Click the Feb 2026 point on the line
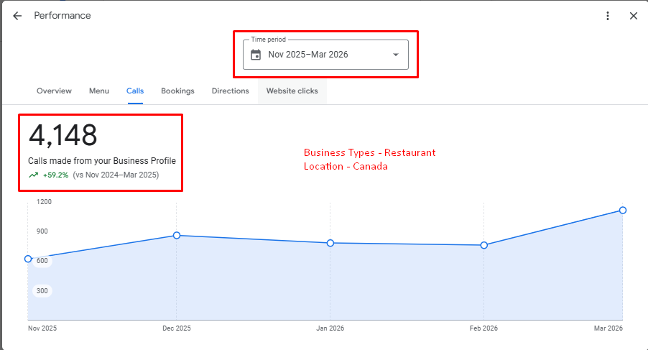 coord(484,245)
